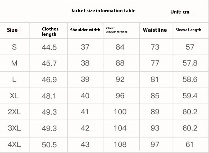Click the 'Size' column header
The height and width of the screenshot is (153, 209).
click(12, 30)
